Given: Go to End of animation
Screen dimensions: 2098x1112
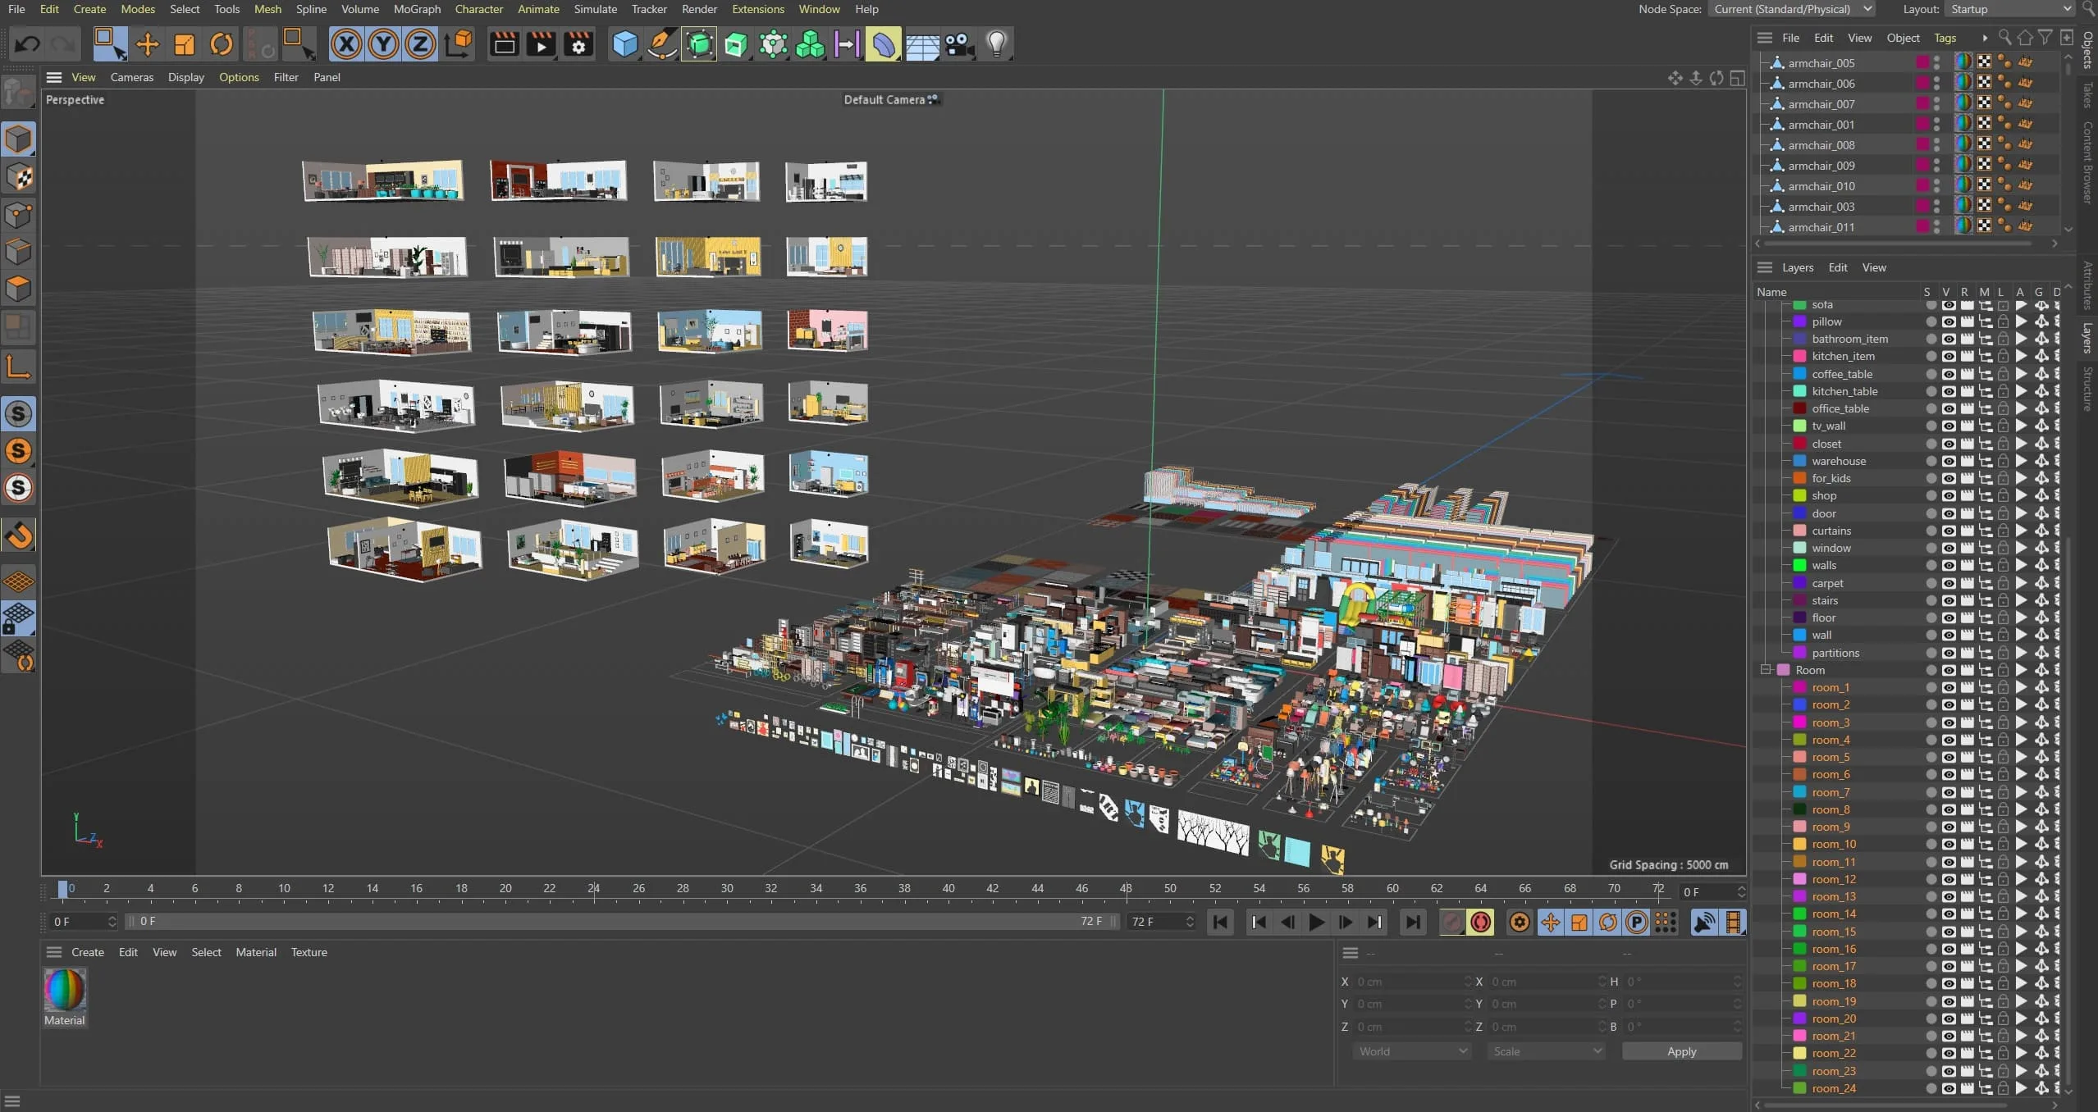Looking at the screenshot, I should 1412,923.
